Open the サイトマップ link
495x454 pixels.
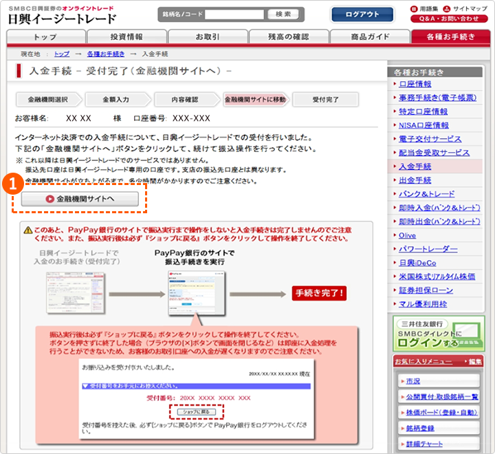470,9
